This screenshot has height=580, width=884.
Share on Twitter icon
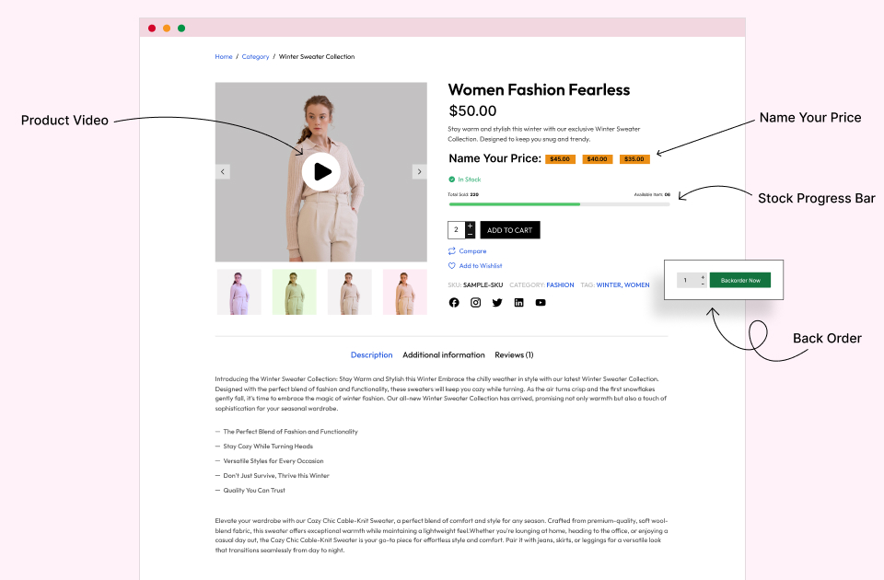coord(497,303)
